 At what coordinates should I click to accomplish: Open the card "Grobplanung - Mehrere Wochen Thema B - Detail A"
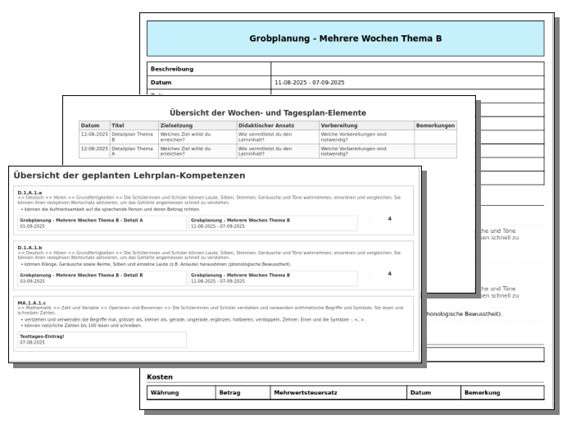point(102,223)
